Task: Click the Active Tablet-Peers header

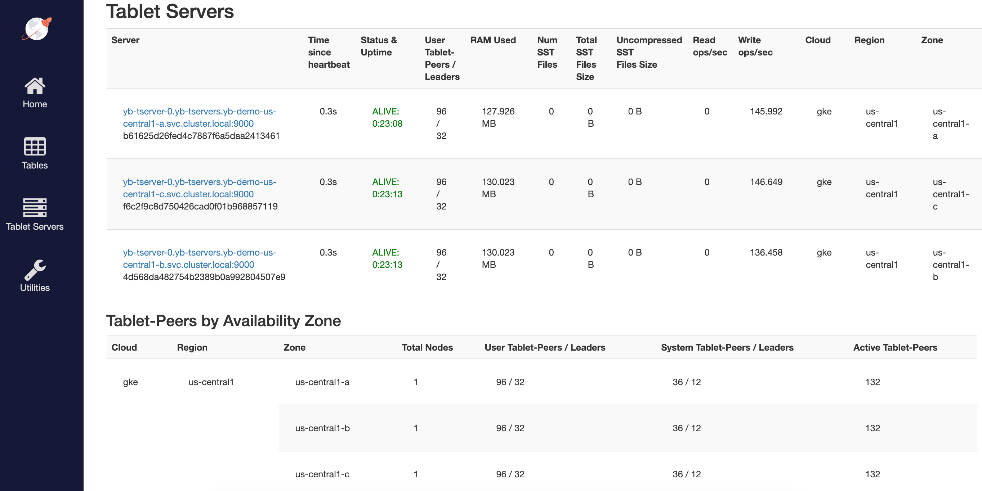Action: [x=895, y=347]
